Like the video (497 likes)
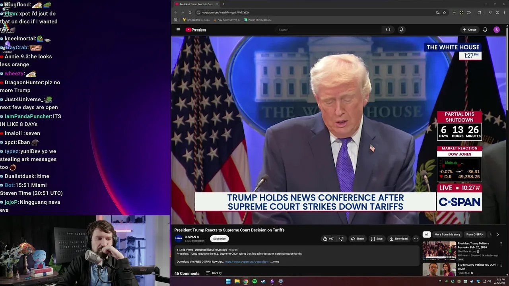 tap(328, 239)
